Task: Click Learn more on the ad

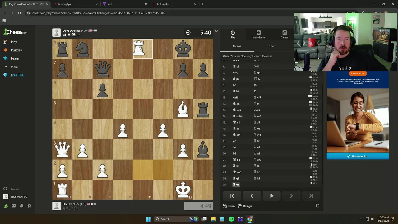Action: [358, 73]
